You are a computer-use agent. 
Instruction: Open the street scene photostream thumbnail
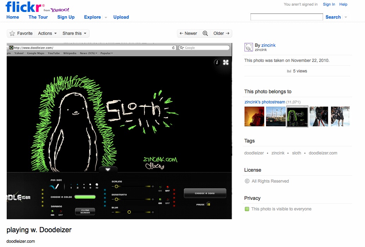(276, 116)
